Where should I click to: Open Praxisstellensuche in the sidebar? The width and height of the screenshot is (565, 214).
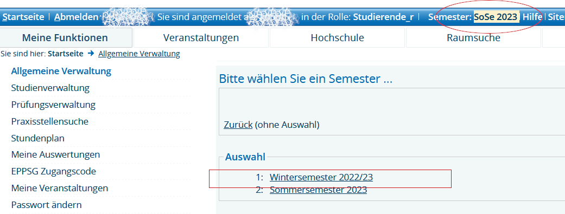(x=50, y=121)
